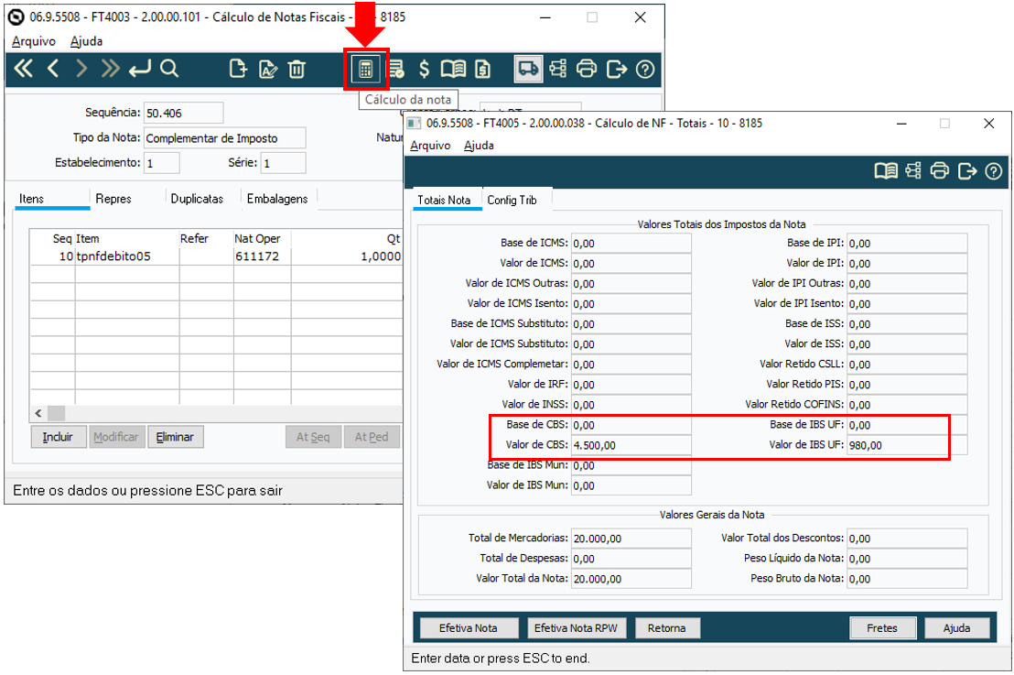Image resolution: width=1014 pixels, height=675 pixels.
Task: Click the search magnifier icon in FT4003
Action: (x=169, y=69)
